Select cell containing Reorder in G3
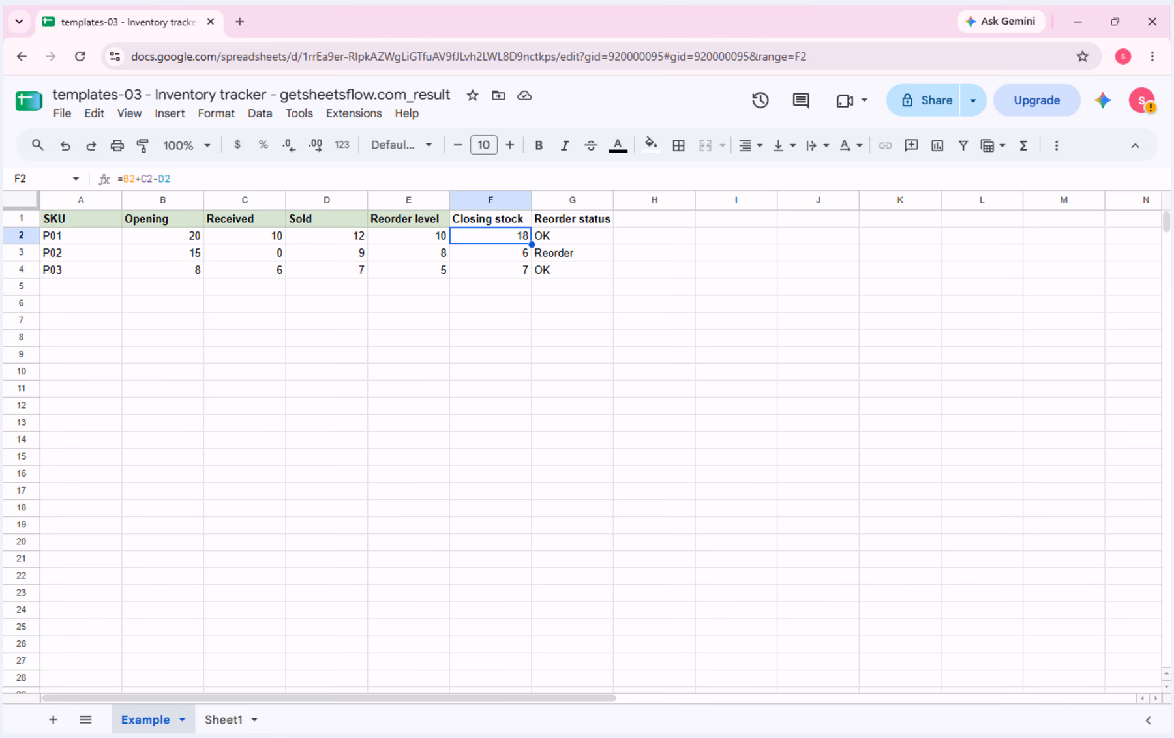This screenshot has width=1174, height=738. tap(572, 253)
